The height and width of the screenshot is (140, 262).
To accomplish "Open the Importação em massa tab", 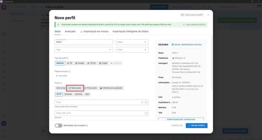I will [x=94, y=32].
